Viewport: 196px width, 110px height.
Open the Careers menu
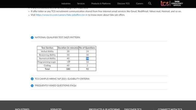[x=140, y=4]
